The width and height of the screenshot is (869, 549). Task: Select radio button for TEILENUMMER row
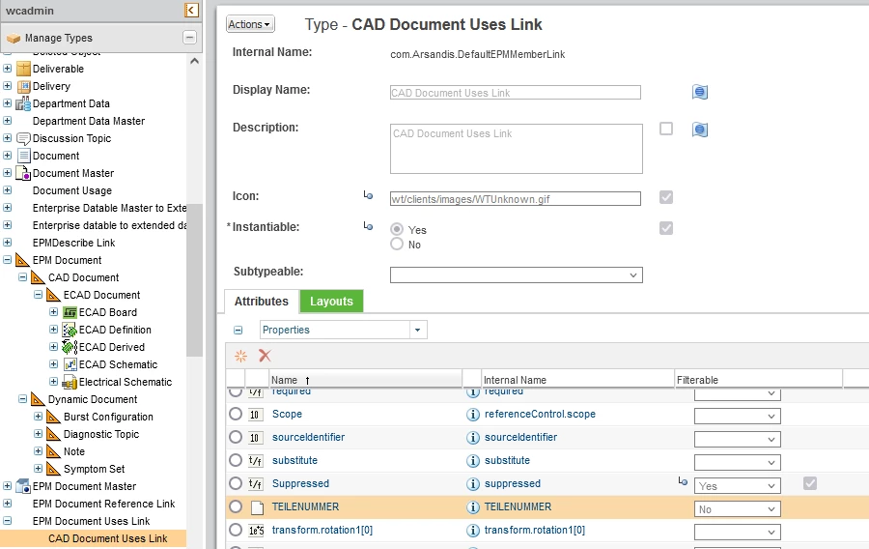(x=236, y=506)
